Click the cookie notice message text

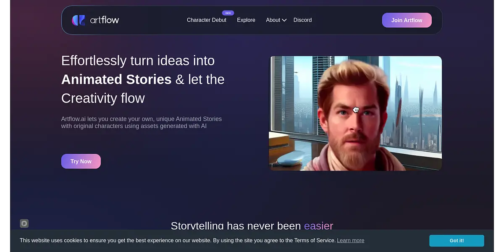coord(177,241)
